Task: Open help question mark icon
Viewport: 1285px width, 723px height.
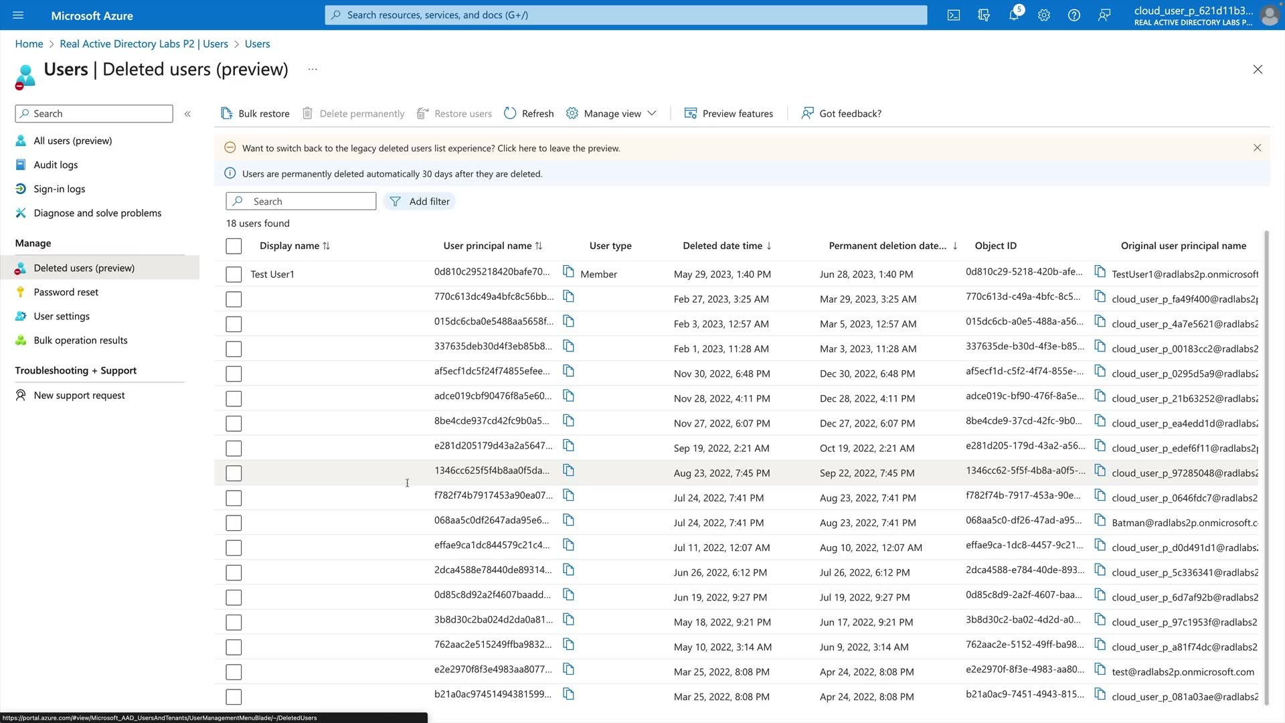Action: point(1074,15)
